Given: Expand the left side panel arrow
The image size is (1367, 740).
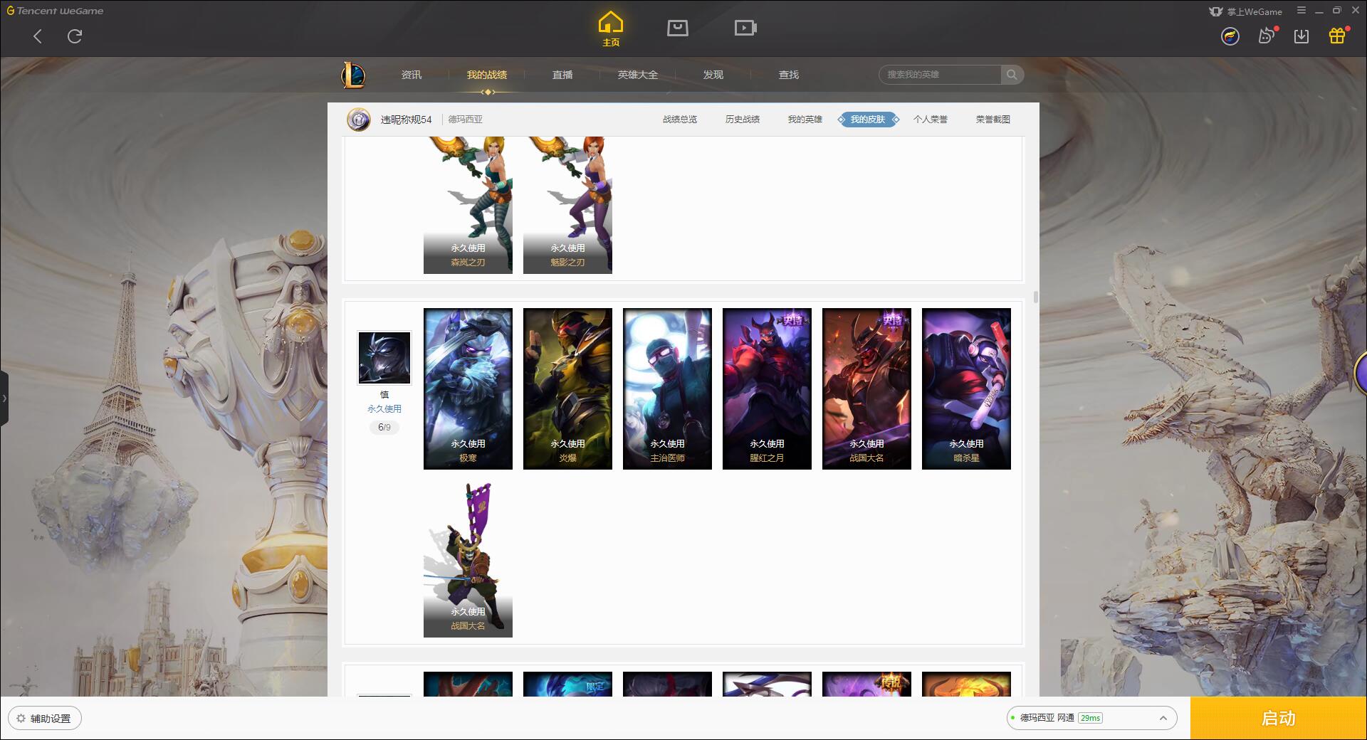Looking at the screenshot, I should tap(4, 398).
